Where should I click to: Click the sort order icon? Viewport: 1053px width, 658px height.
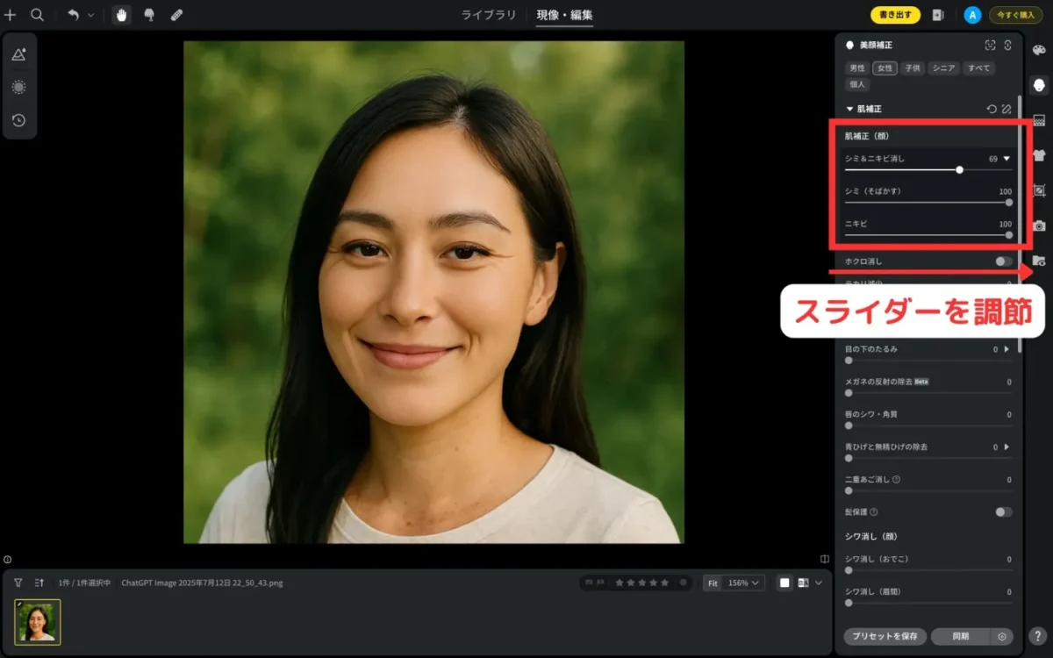(x=39, y=583)
